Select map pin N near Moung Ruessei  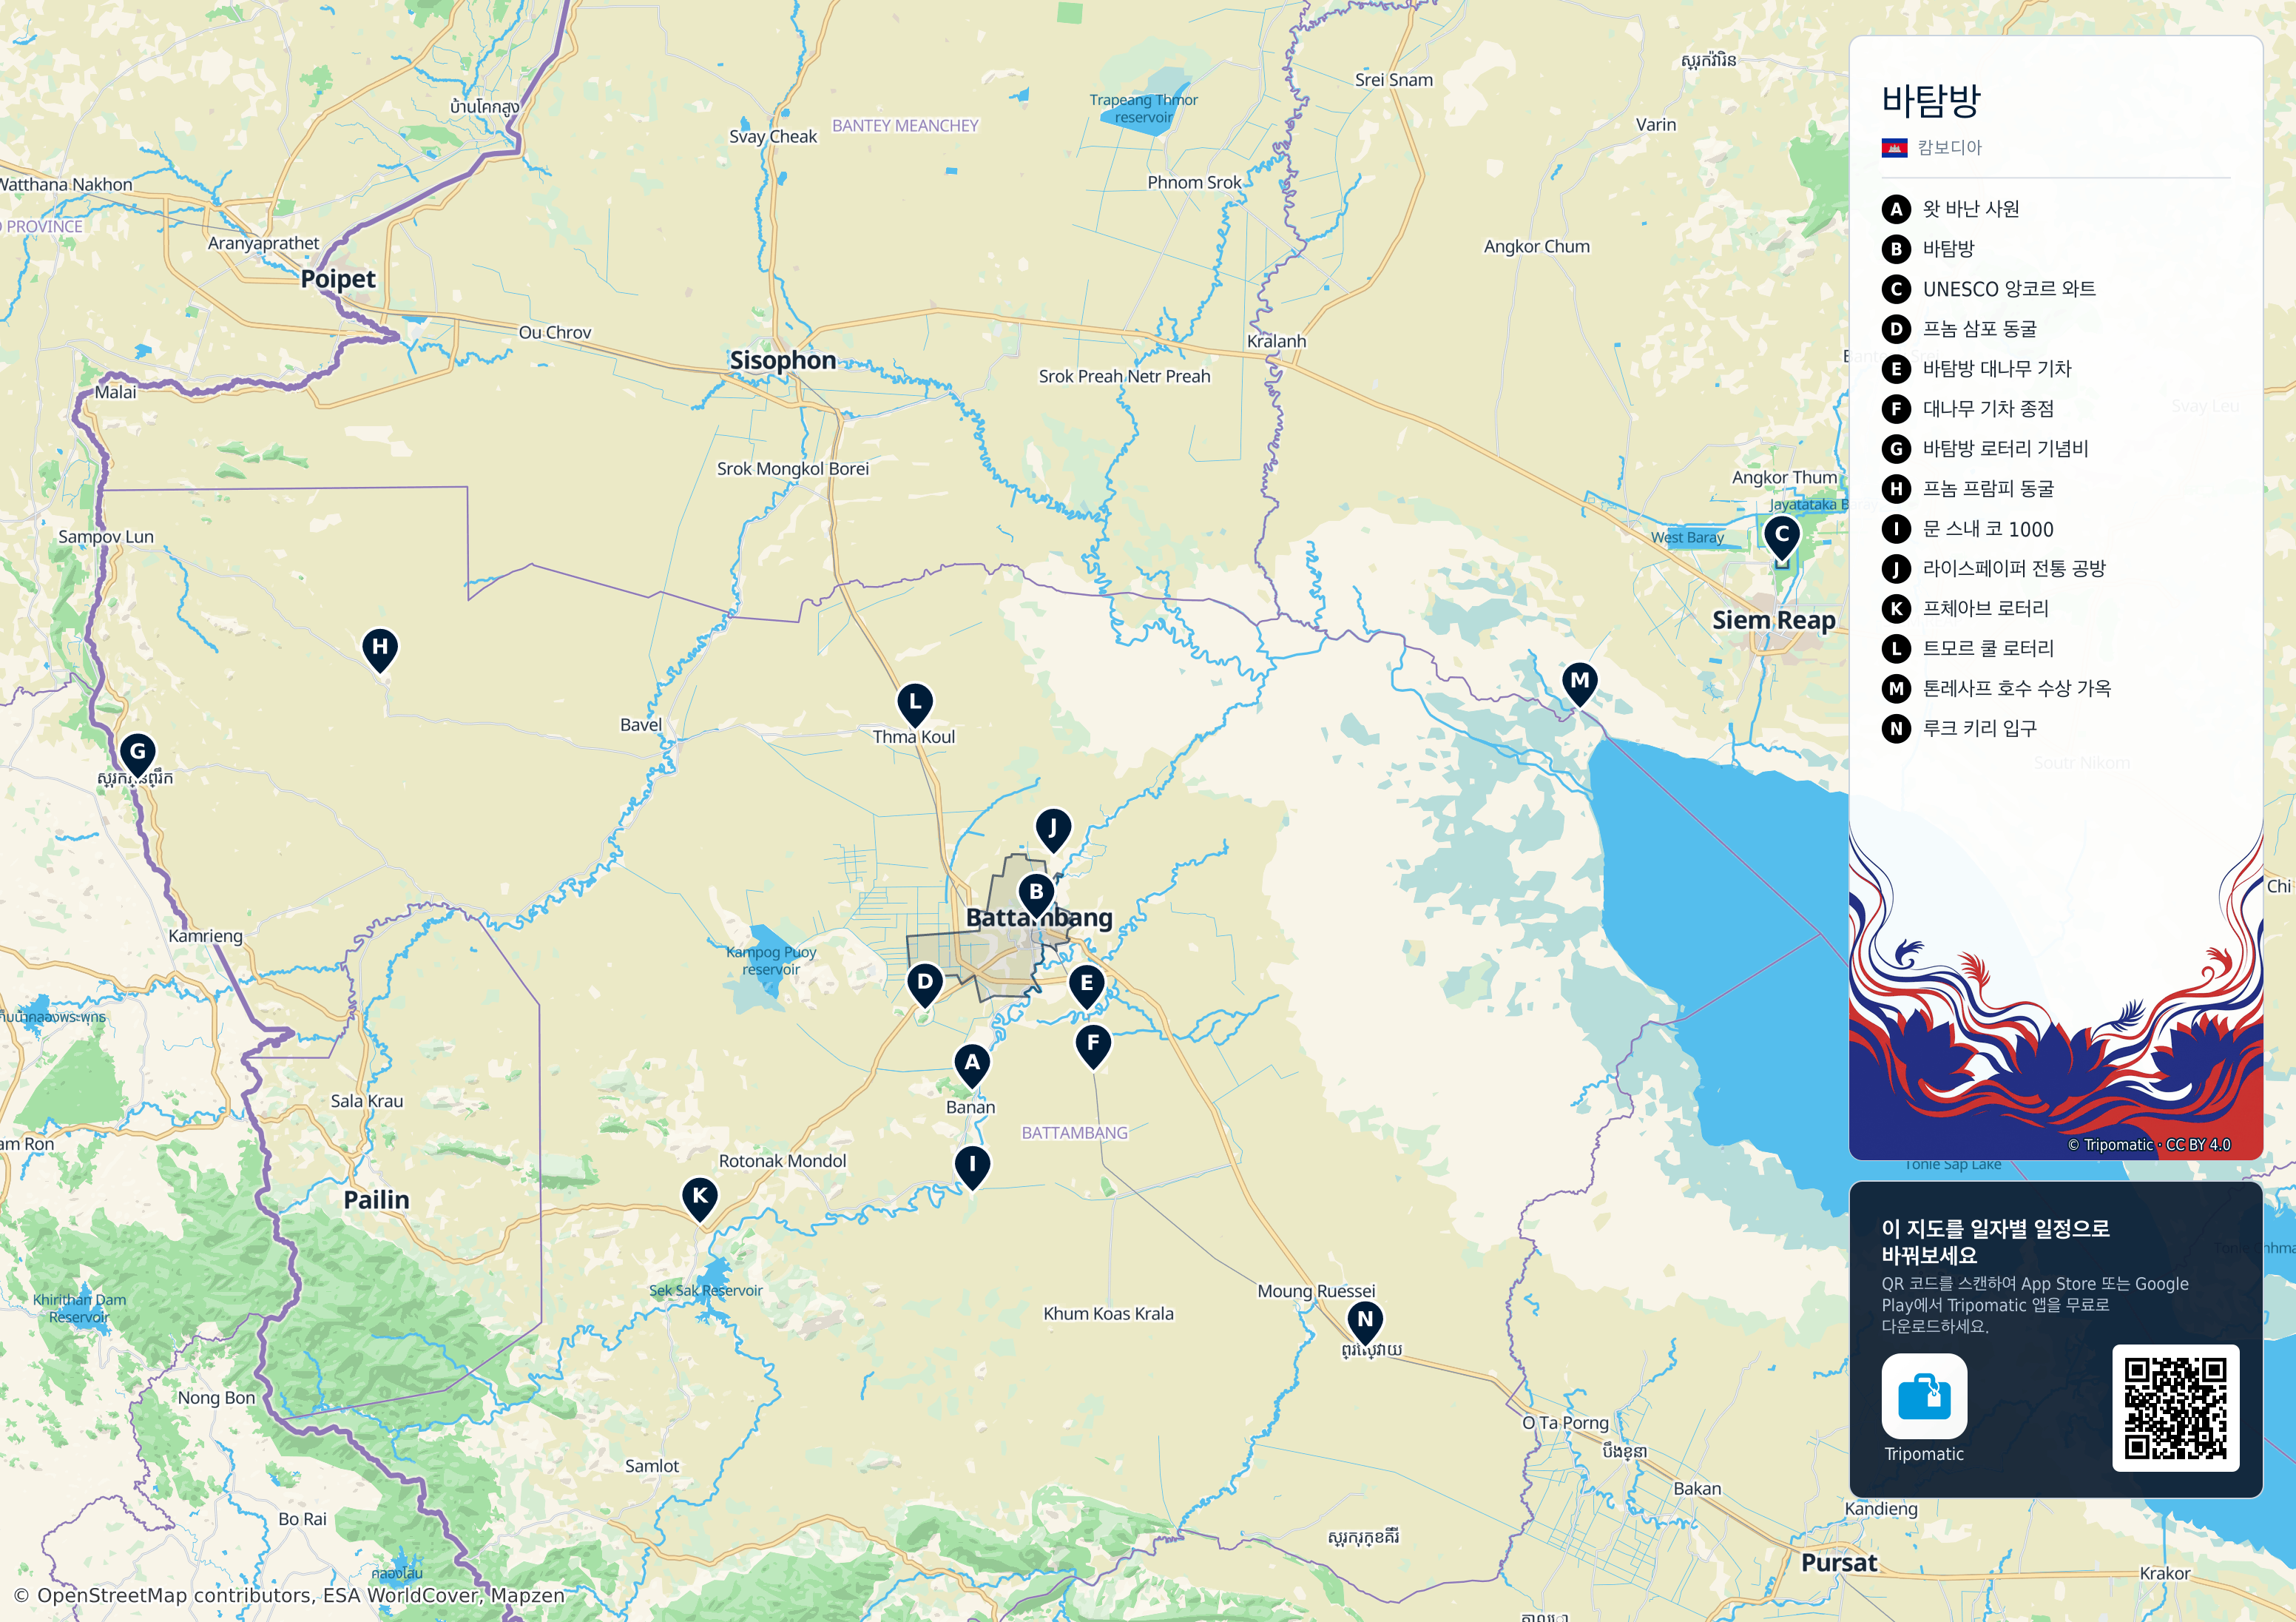click(1365, 1323)
